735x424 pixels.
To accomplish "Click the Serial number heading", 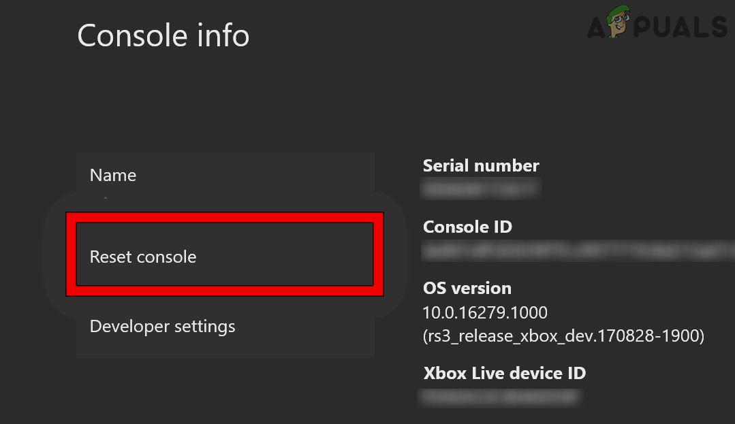I will pyautogui.click(x=481, y=165).
